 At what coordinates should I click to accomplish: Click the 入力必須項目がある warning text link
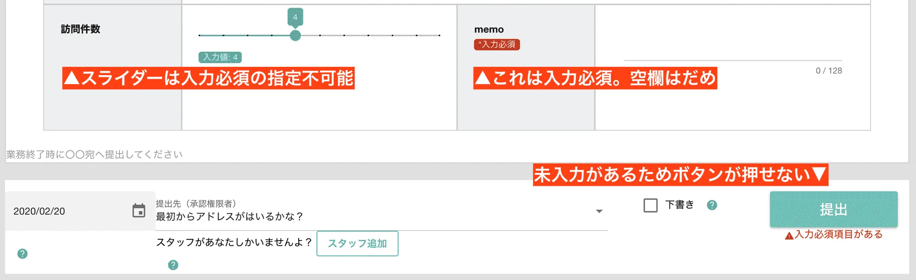838,235
